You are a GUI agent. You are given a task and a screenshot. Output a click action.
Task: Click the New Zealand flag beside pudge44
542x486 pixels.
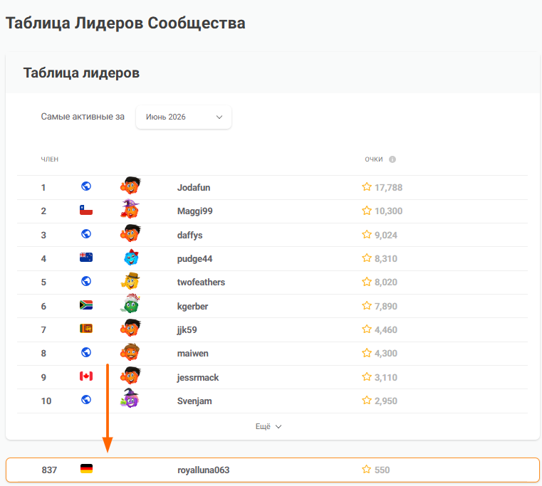tap(86, 258)
